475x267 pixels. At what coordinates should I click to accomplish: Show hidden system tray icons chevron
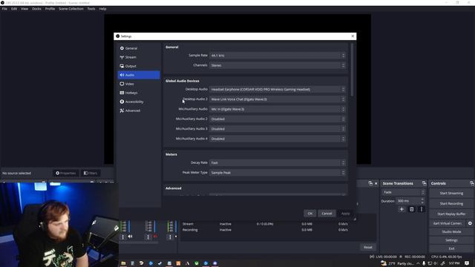coord(418,263)
